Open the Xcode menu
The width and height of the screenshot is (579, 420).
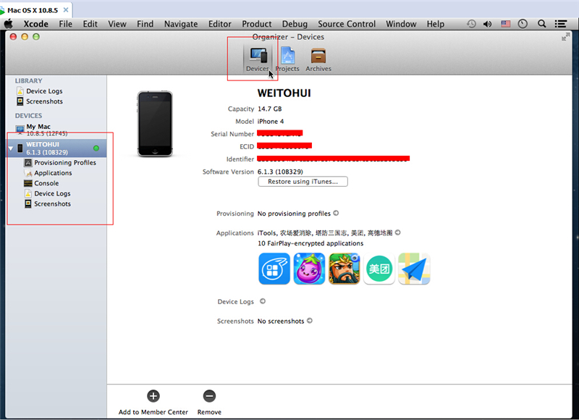(35, 24)
